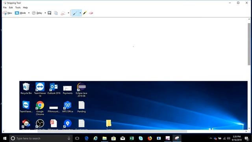
Task: Open Mail from the taskbar
Action: (x=122, y=138)
